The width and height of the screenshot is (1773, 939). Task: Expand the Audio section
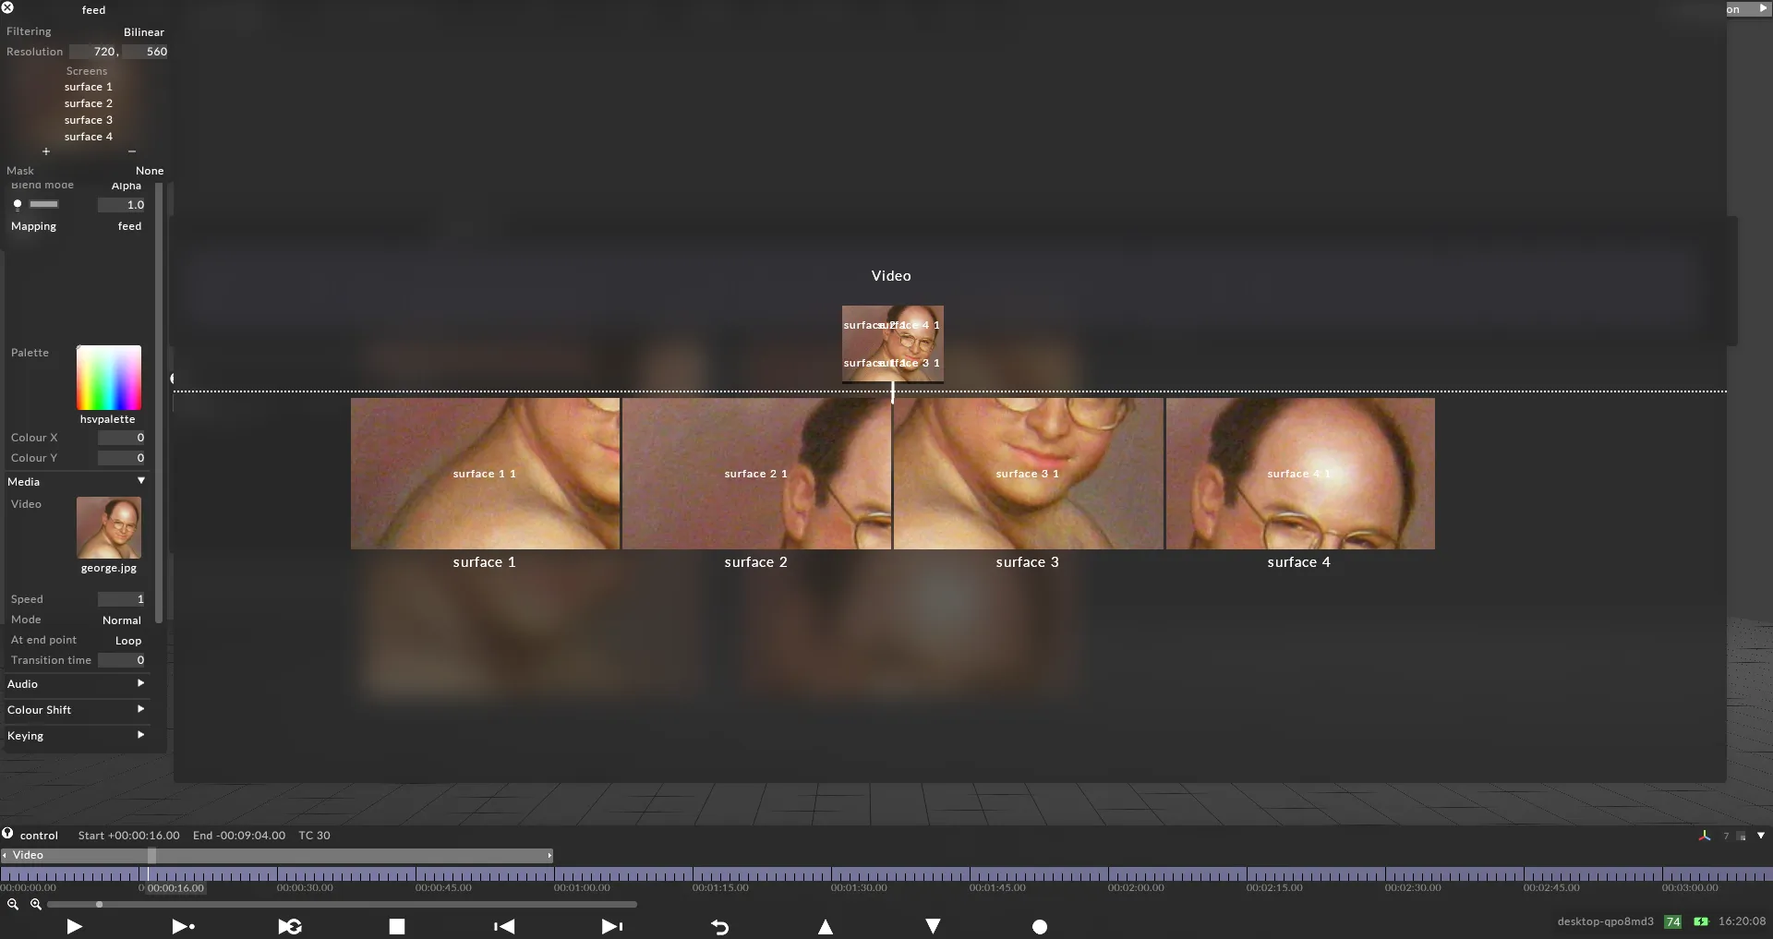click(x=141, y=683)
